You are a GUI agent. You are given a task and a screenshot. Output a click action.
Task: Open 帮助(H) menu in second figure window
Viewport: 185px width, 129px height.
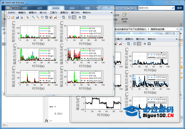[x=152, y=39]
